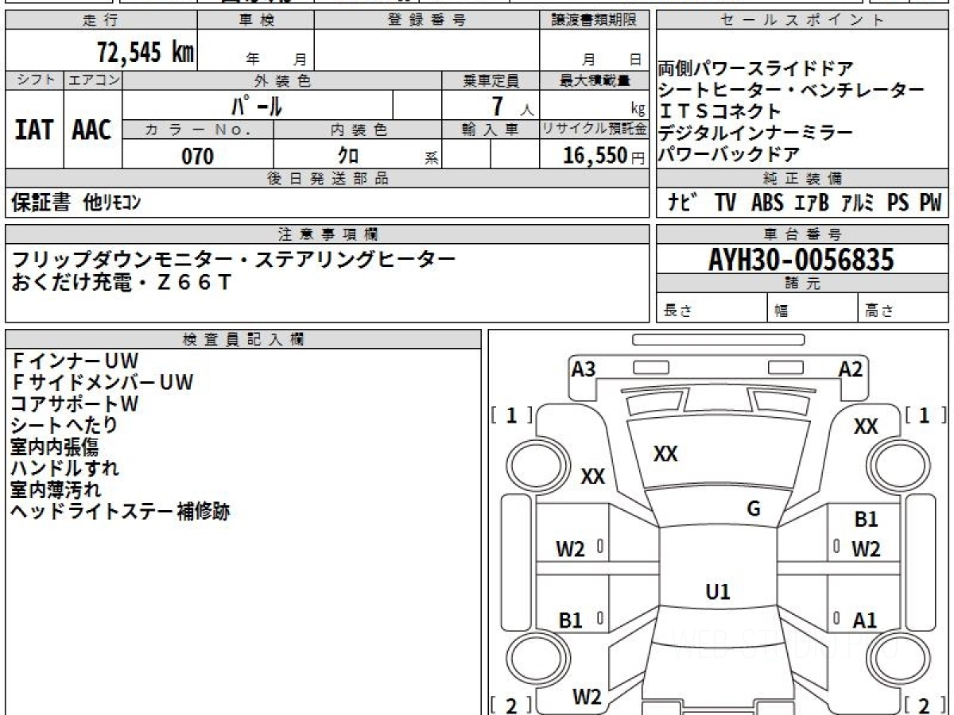
Task: Click the 外装色 header
Action: 282,80
